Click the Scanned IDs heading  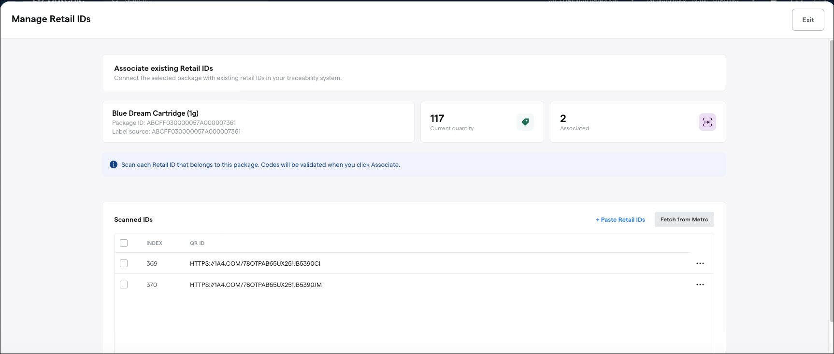tap(133, 219)
